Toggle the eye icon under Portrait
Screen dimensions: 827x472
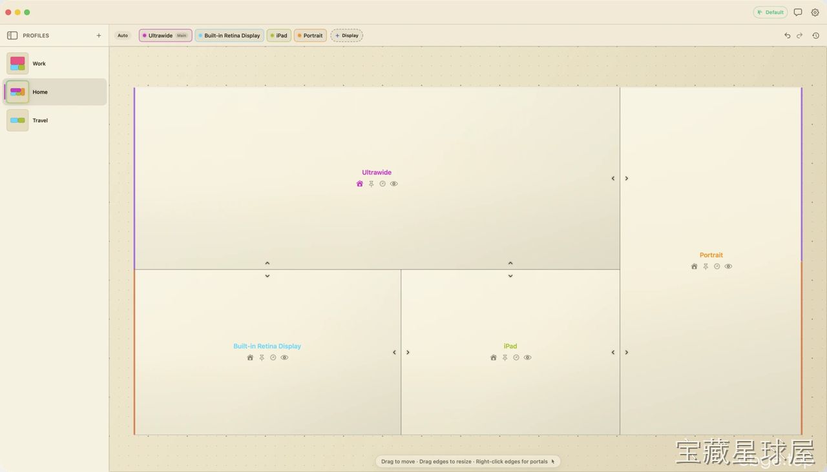point(729,266)
